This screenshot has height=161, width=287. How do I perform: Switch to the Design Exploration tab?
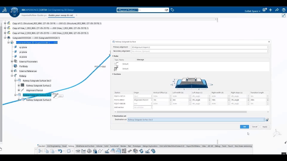point(150,146)
